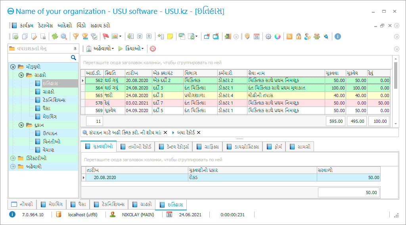Click the blue info icon in the toolbar

tap(338, 36)
